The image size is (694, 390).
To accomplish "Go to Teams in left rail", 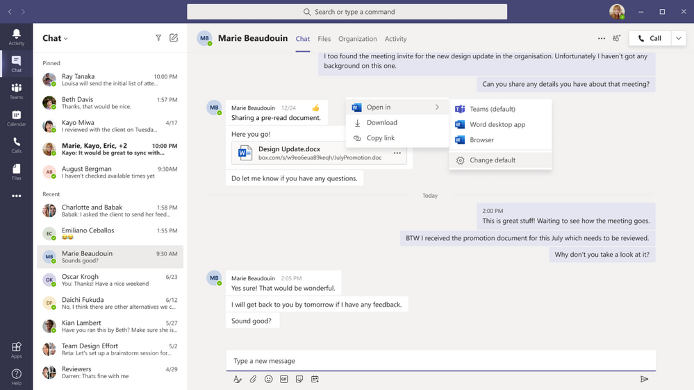I will (16, 91).
